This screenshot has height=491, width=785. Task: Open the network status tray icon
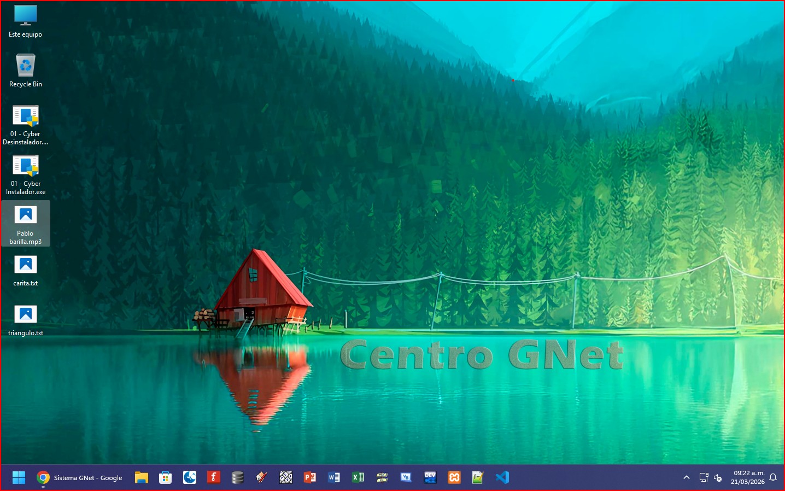pos(704,477)
